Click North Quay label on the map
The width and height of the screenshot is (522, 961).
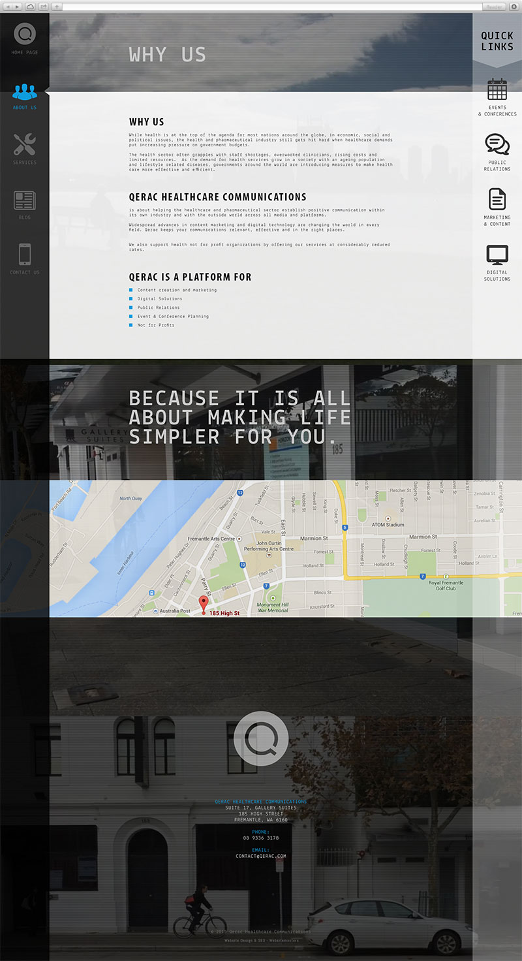130,499
